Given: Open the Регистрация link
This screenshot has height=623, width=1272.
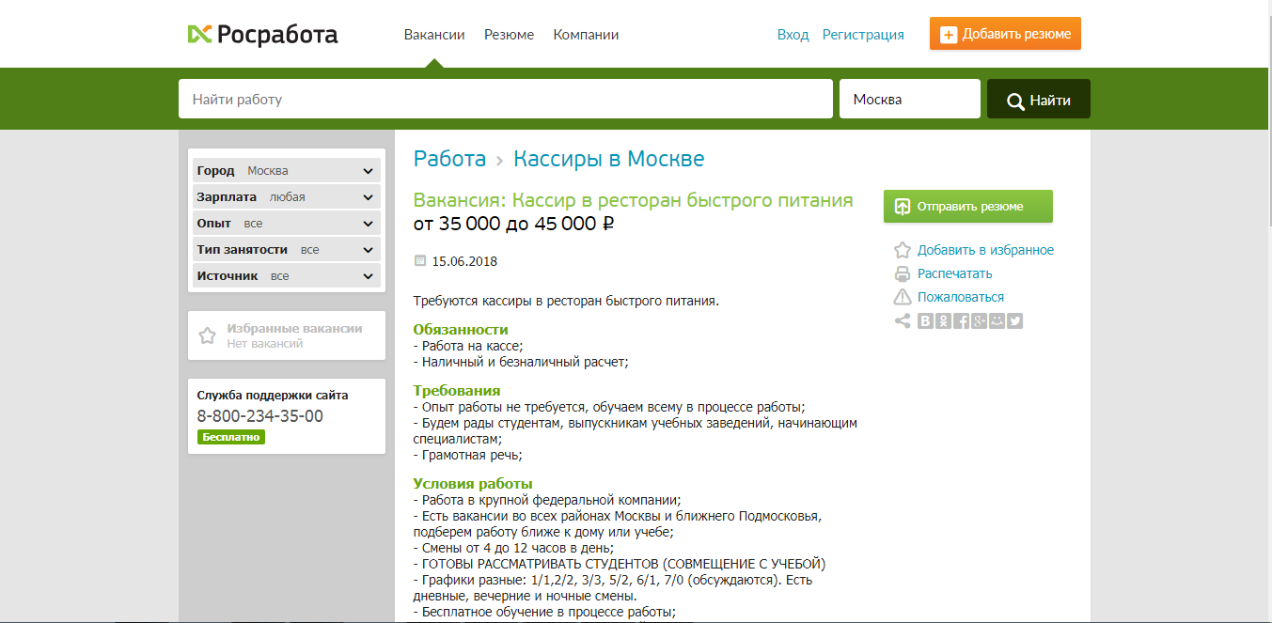Looking at the screenshot, I should pyautogui.click(x=862, y=34).
